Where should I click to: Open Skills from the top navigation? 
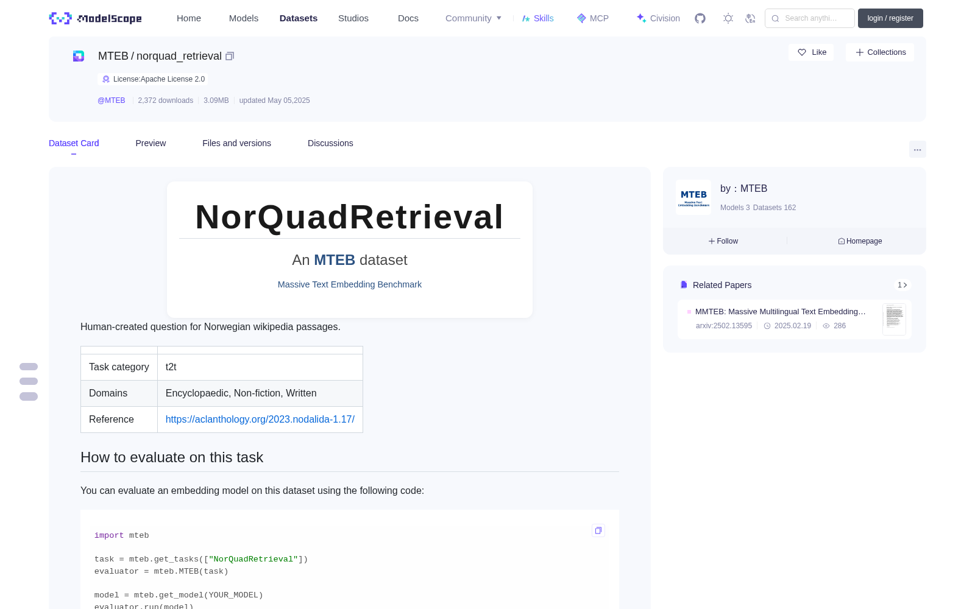[x=538, y=18]
